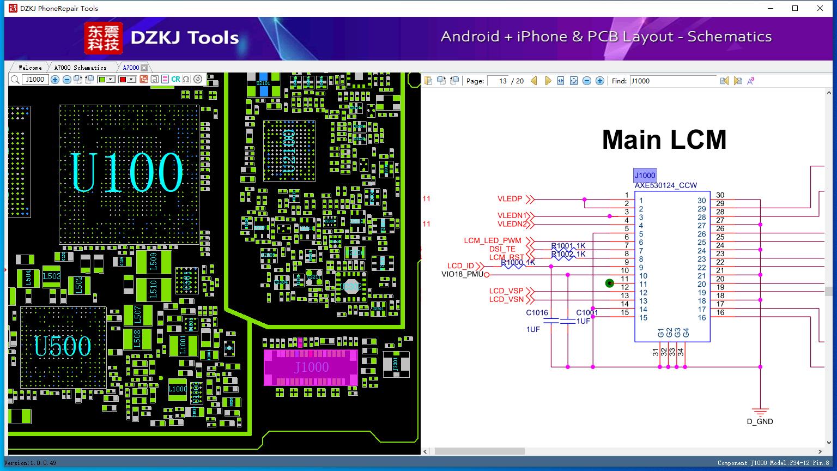Click the Omega resistance icon

click(x=186, y=80)
